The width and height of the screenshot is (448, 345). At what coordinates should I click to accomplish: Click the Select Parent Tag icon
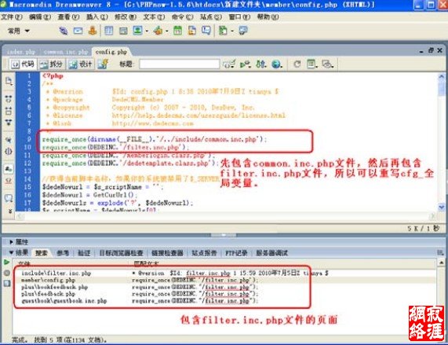coord(9,140)
